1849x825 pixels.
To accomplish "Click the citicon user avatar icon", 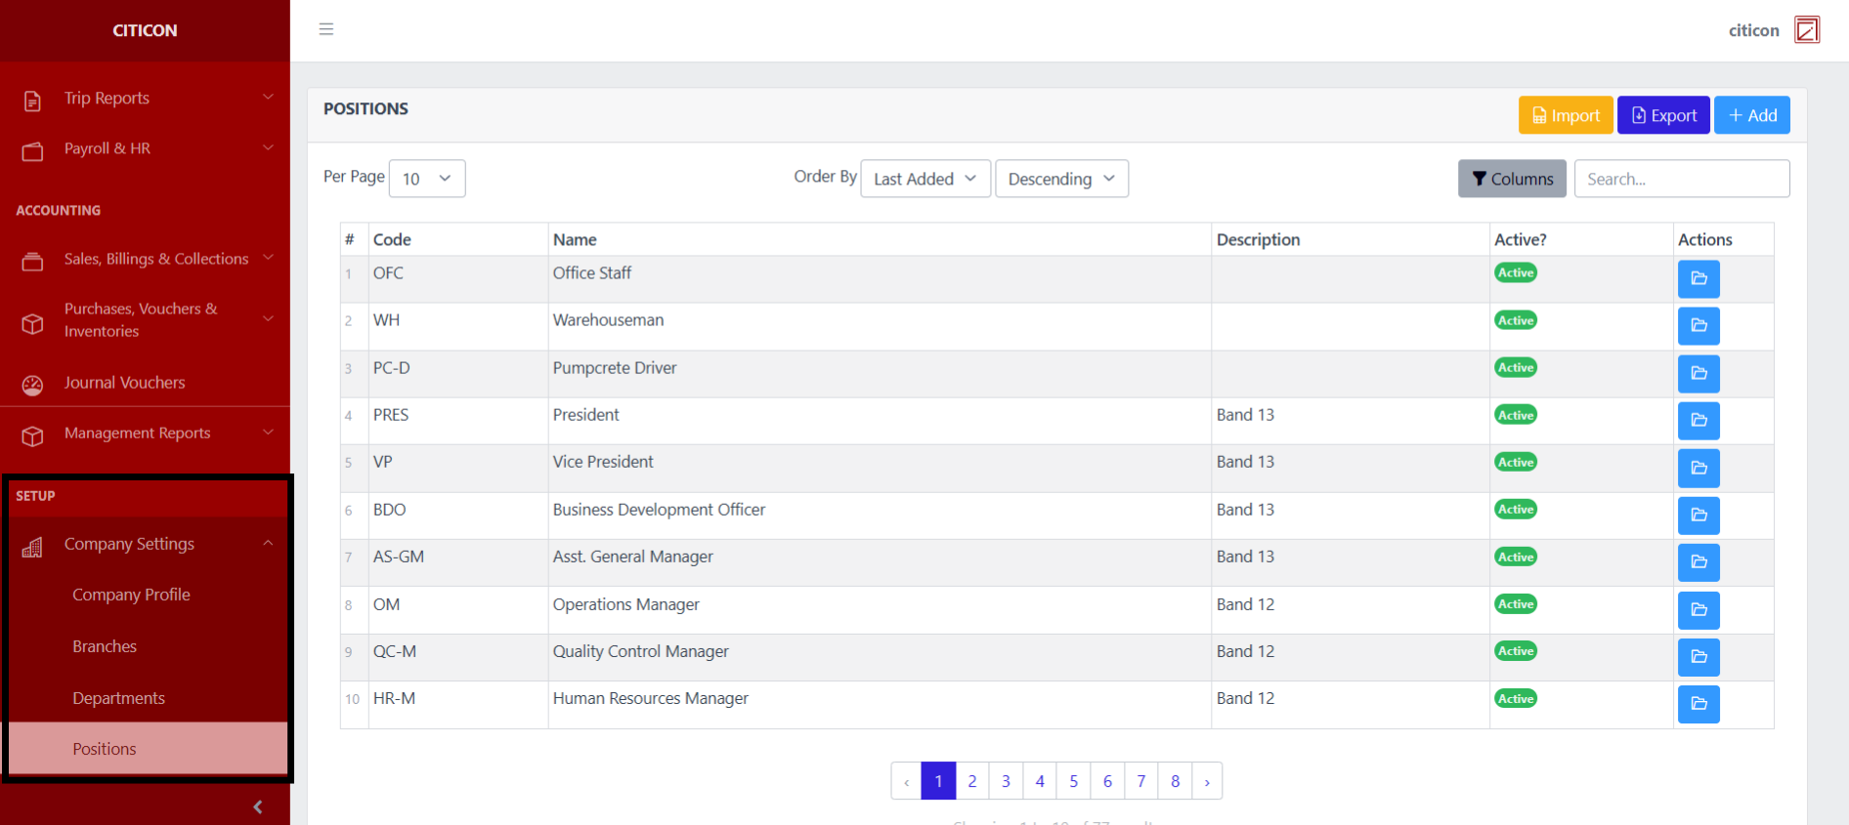I will point(1807,30).
